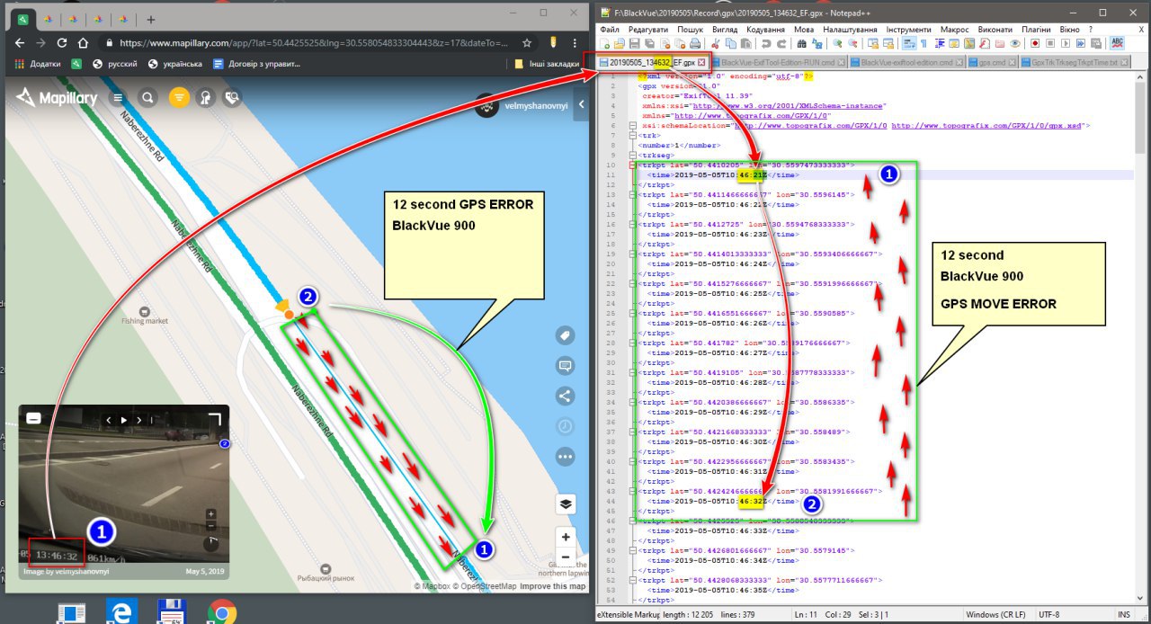Open Mapillary search
Screen dimensions: 1151x624
[148, 97]
